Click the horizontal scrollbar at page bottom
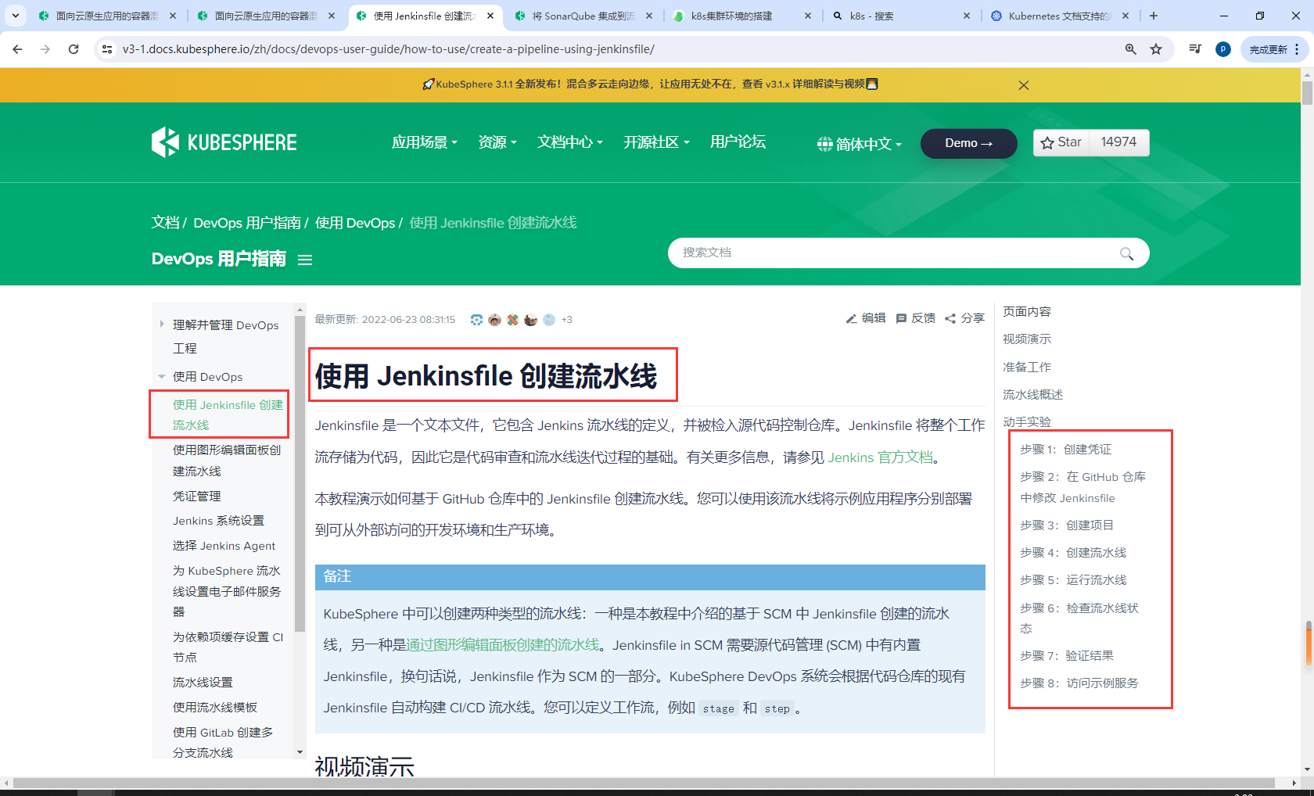This screenshot has width=1314, height=796. click(x=644, y=783)
